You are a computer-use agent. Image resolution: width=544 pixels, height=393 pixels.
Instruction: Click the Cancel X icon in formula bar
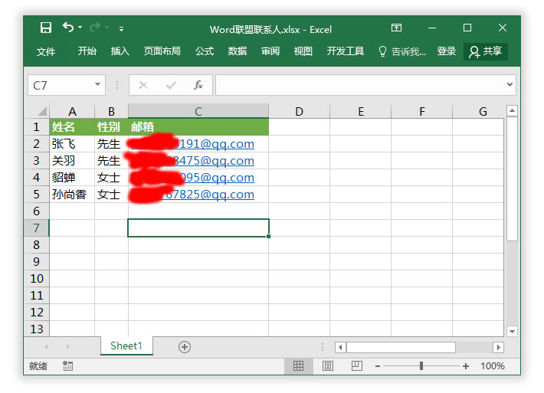click(x=143, y=85)
